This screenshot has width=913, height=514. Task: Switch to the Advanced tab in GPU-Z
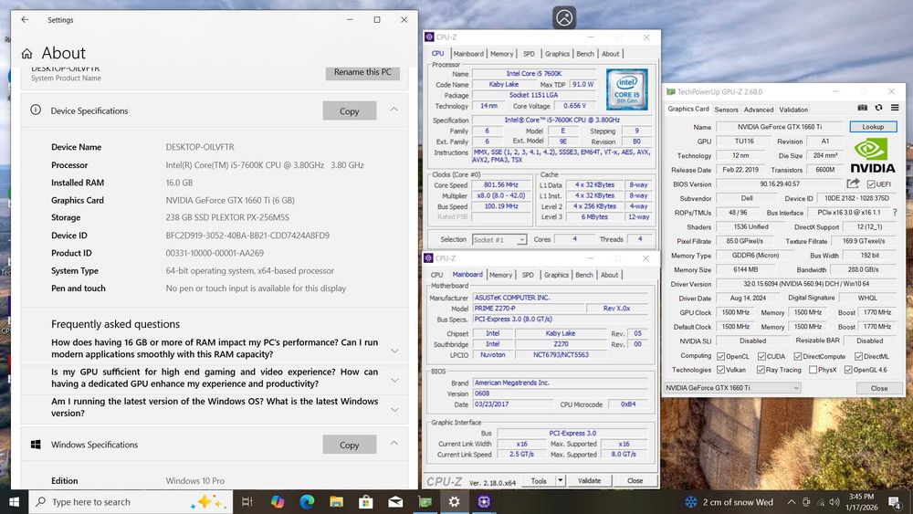coord(759,110)
